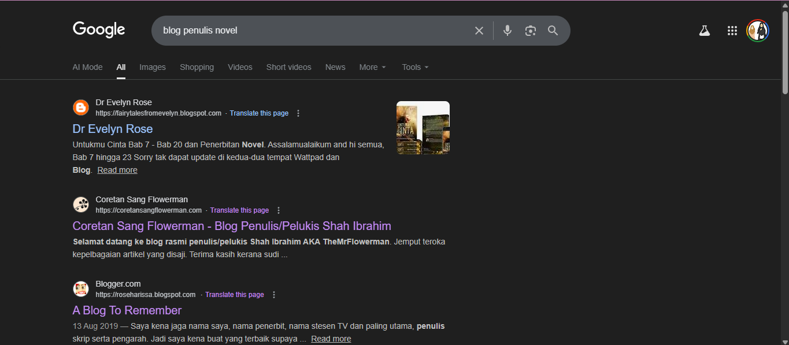Open the News results tab

(x=335, y=67)
